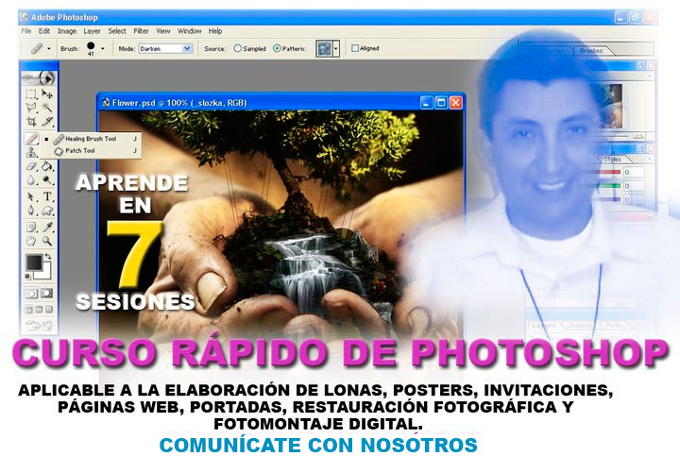The height and width of the screenshot is (456, 680).
Task: Select the Custom Shape tool
Action: coord(47,211)
